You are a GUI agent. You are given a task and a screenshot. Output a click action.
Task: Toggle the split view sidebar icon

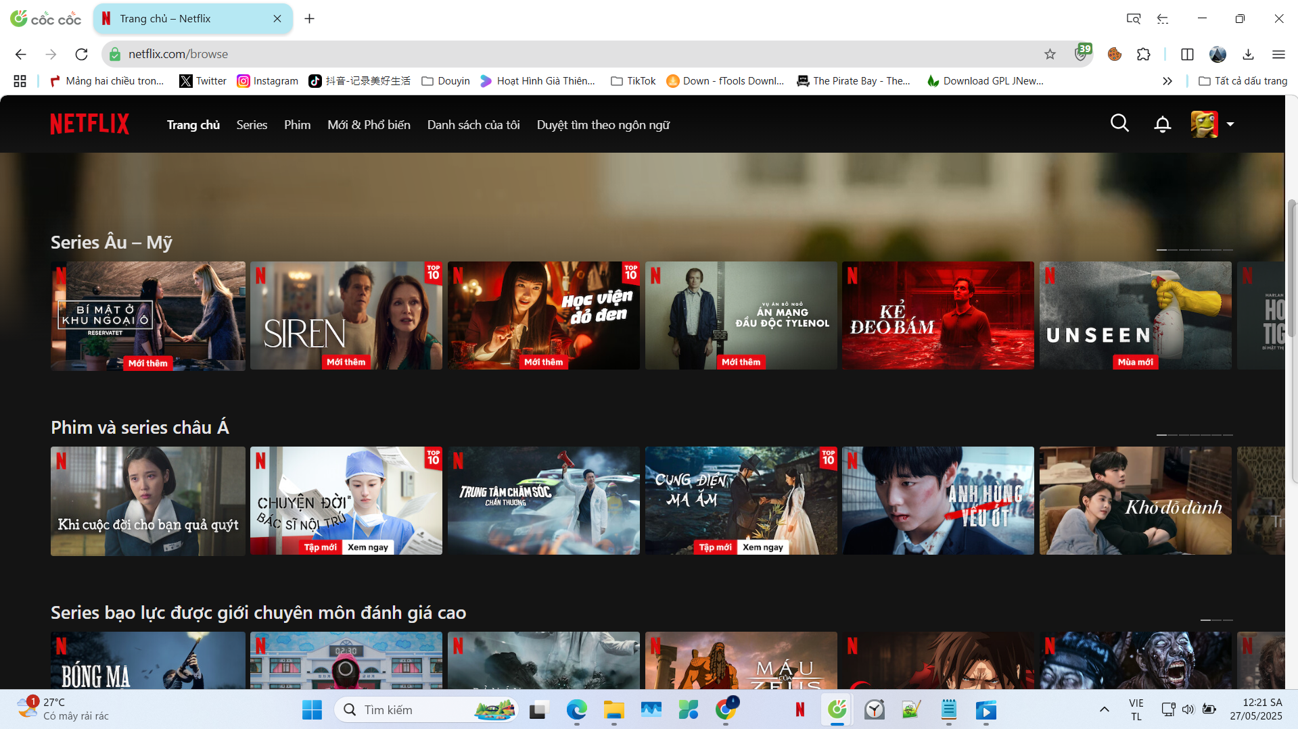click(1187, 54)
